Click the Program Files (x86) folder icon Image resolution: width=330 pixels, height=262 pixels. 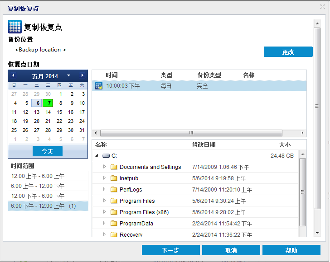pyautogui.click(x=114, y=212)
